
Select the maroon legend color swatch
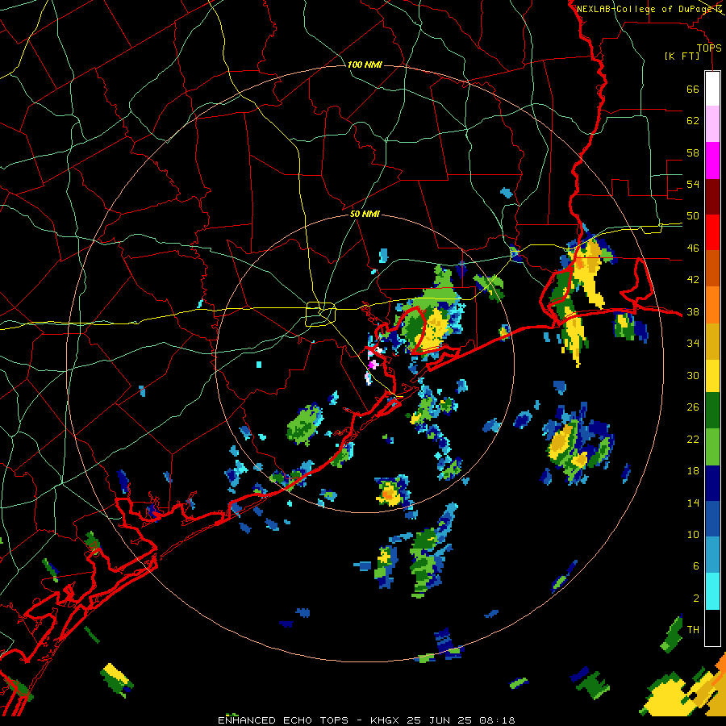[712, 196]
